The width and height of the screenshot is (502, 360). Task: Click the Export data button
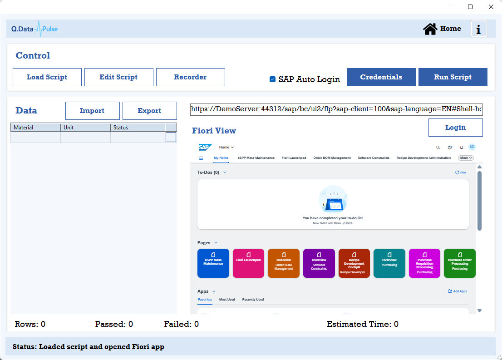[x=149, y=111]
